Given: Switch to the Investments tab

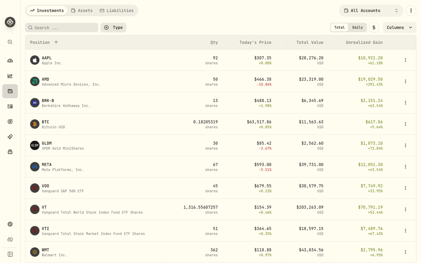Looking at the screenshot, I should coord(47,11).
